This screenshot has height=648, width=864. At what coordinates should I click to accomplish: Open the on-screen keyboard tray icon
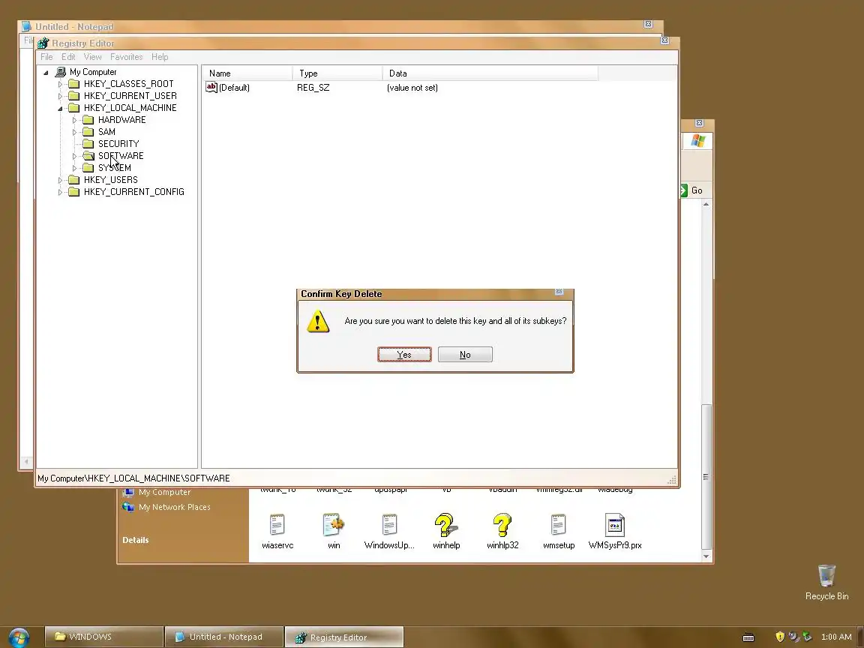coord(748,637)
